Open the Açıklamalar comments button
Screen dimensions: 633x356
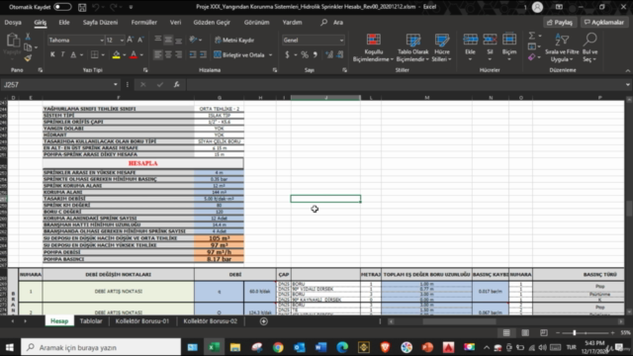tap(604, 22)
